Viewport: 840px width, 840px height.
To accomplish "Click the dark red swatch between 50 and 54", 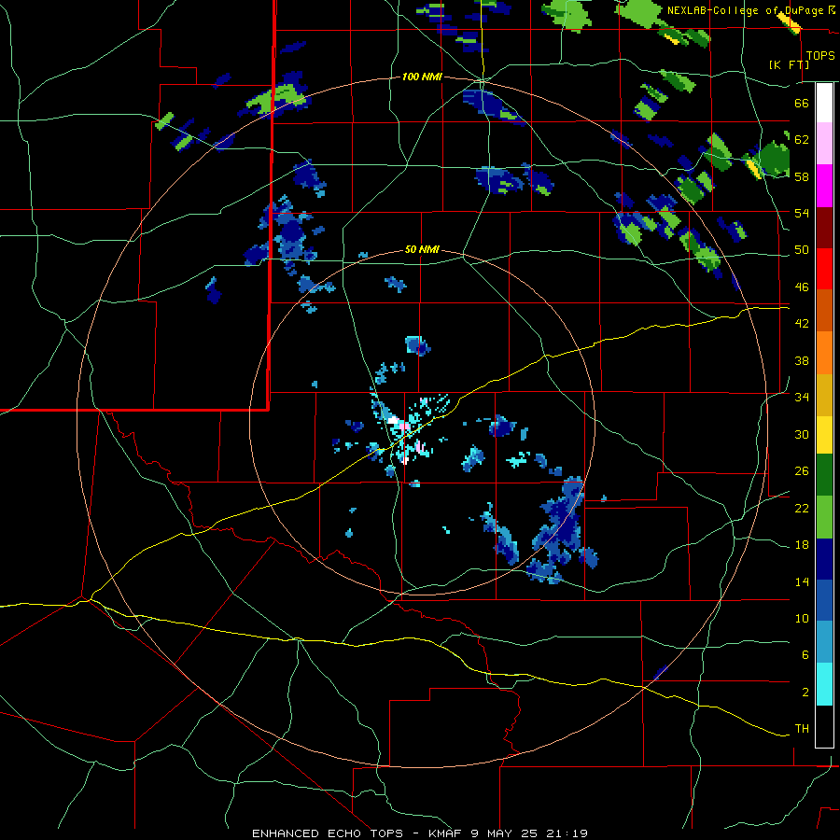I will point(824,228).
